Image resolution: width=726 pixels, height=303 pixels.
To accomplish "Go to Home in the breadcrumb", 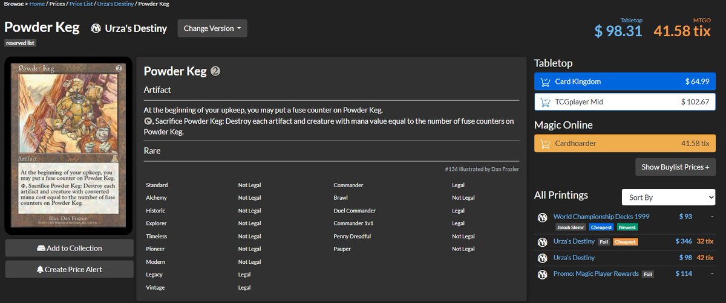I will [37, 4].
